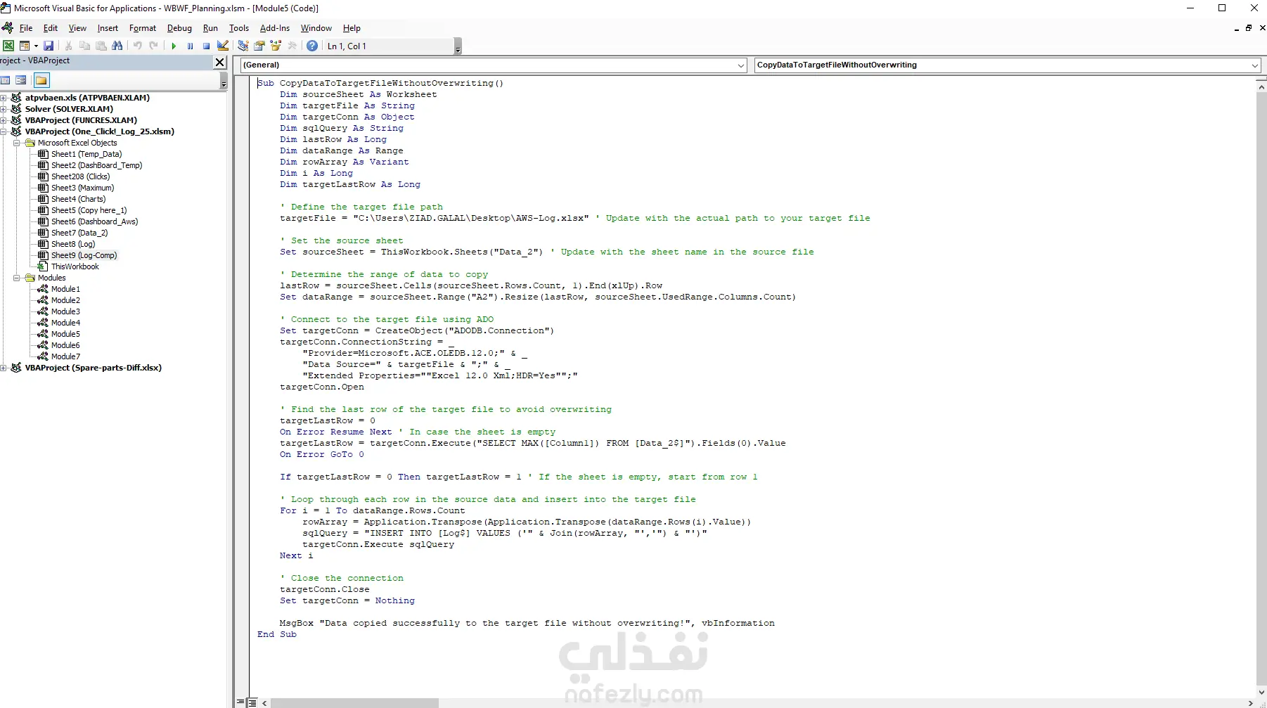Open Visual Basic Help question-mark icon

click(x=312, y=46)
